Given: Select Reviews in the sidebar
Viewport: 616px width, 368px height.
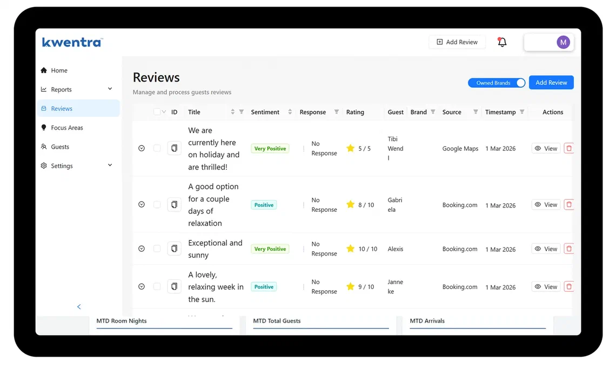Looking at the screenshot, I should pos(78,109).
